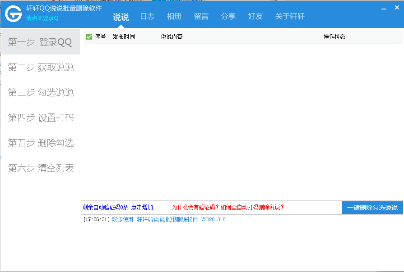This screenshot has height=272, width=404.
Task: Click the 说说内容 column header
Action: 172,37
